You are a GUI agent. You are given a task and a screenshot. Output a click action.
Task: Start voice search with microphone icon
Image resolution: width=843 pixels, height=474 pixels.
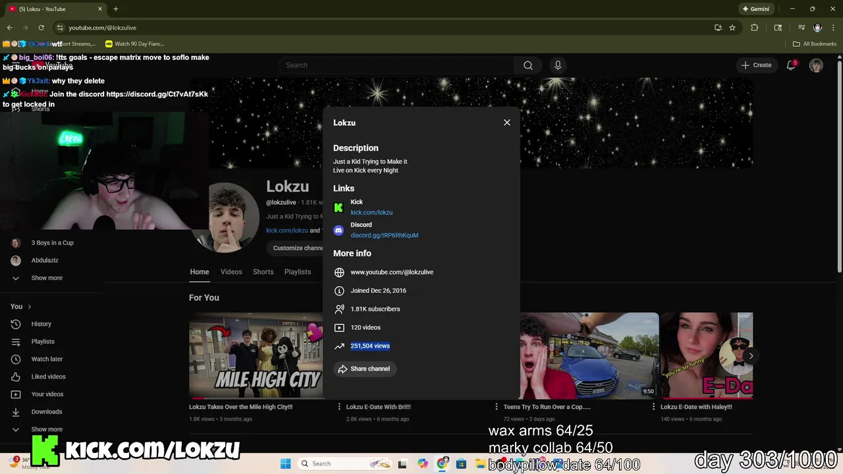pyautogui.click(x=558, y=65)
